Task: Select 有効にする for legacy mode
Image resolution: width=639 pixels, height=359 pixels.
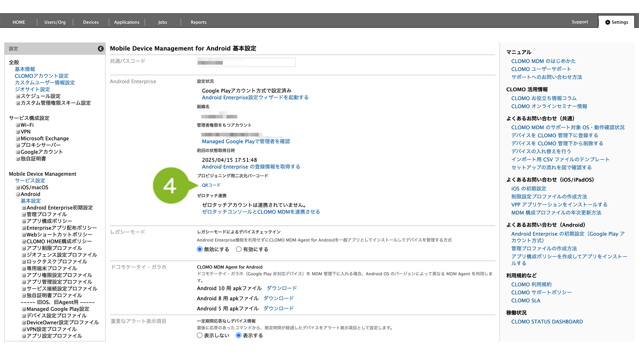Action: point(239,249)
